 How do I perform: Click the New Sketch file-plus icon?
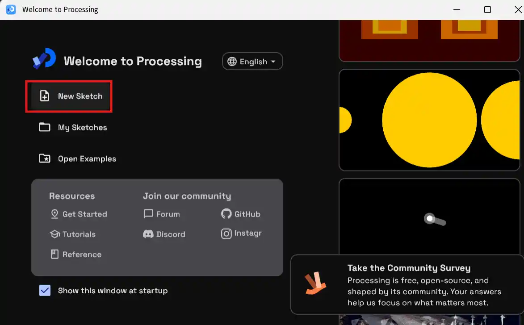(44, 96)
